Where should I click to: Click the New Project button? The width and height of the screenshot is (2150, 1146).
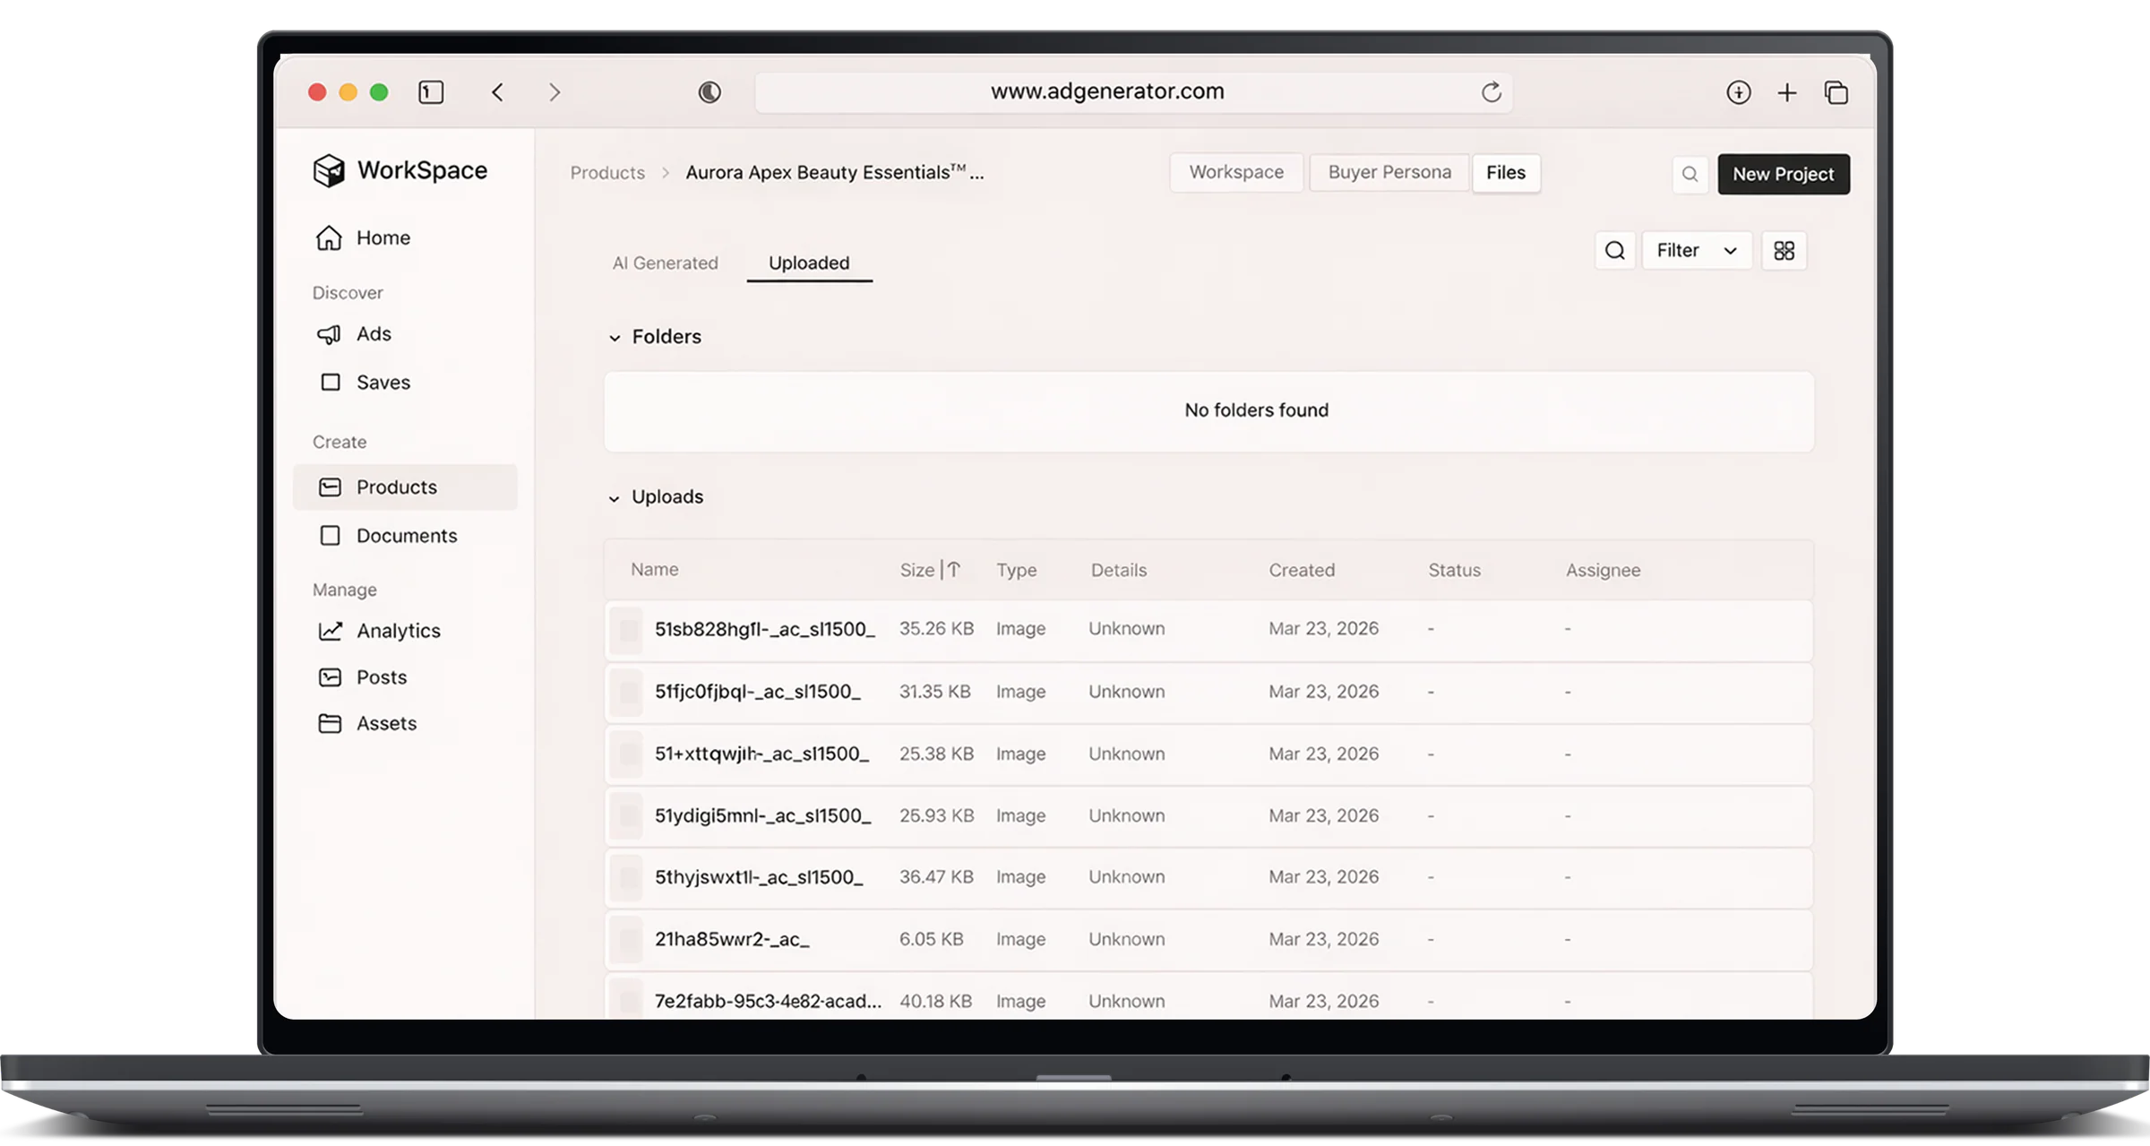tap(1783, 174)
